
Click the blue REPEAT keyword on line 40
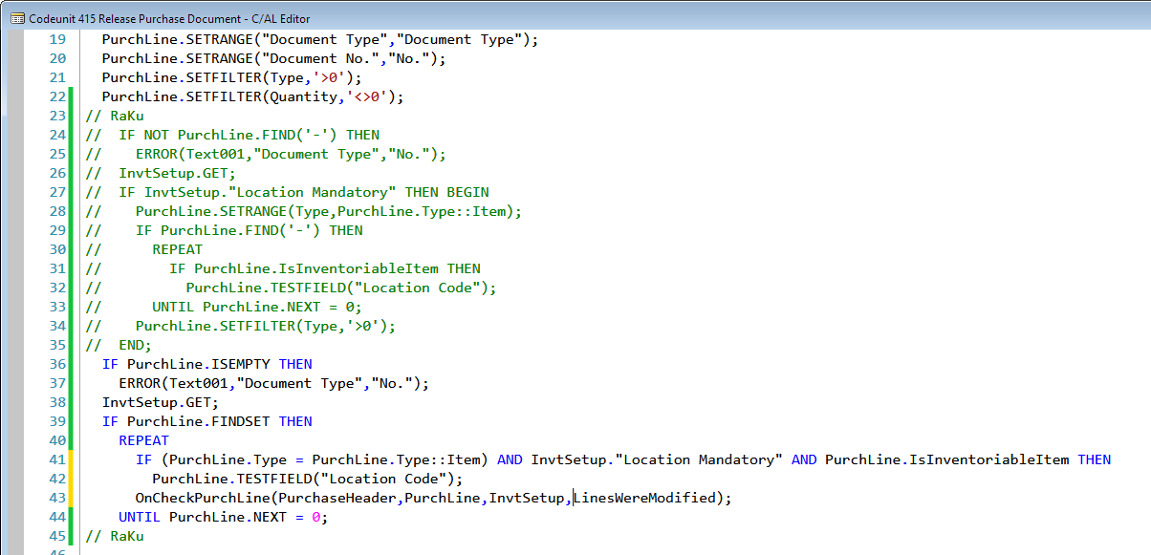coord(144,440)
